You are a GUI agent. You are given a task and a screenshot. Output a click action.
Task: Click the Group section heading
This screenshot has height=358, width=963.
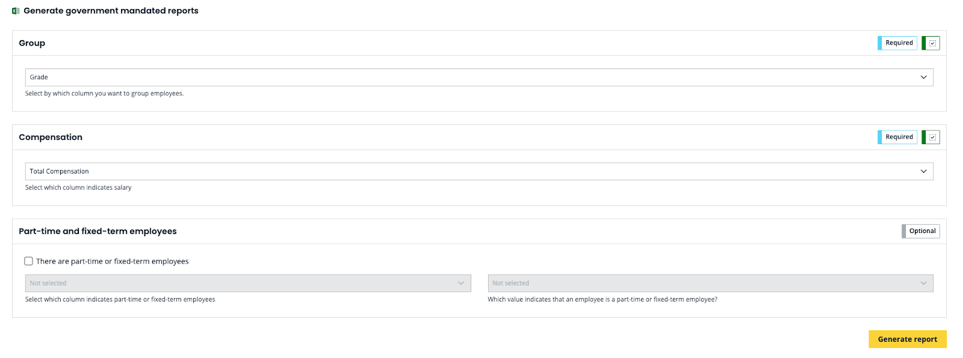pos(32,43)
